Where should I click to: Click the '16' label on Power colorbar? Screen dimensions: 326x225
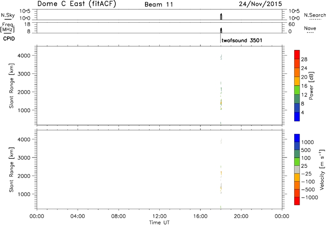[304, 86]
